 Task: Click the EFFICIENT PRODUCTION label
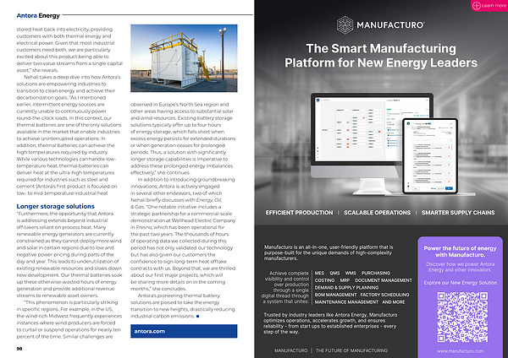(299, 213)
